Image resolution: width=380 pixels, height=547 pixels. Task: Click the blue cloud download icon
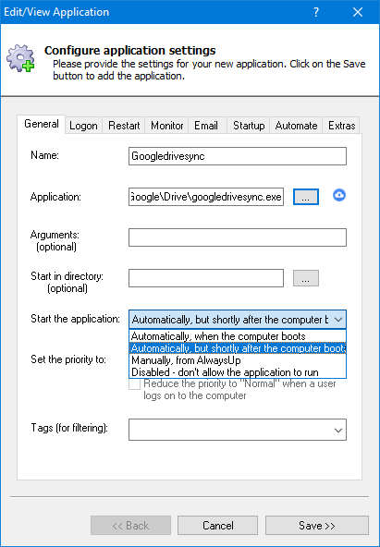point(339,195)
